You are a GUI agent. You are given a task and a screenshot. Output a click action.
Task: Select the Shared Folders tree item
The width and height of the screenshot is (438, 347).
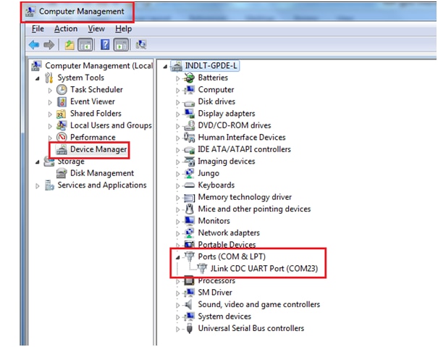(96, 114)
